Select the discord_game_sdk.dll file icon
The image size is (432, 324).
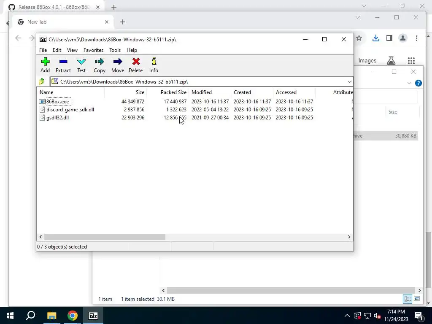pos(42,109)
